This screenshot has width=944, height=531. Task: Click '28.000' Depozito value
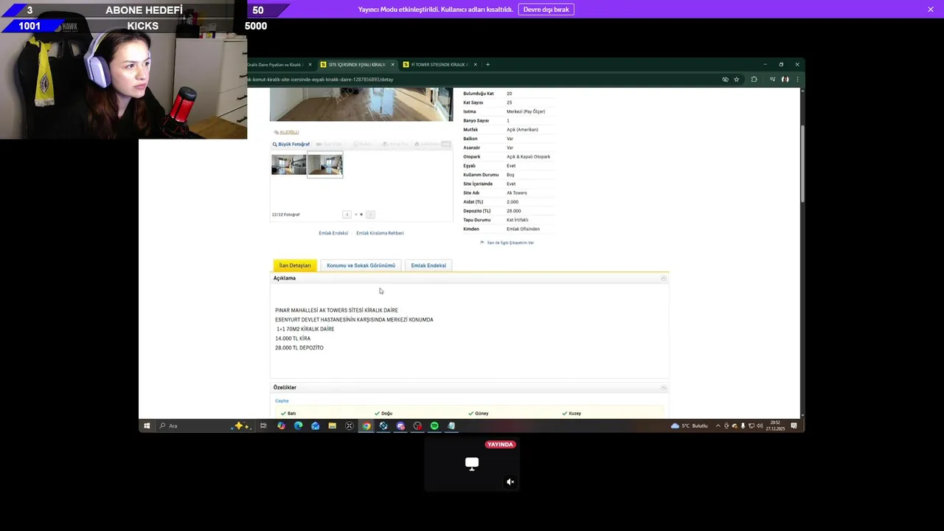coord(513,211)
